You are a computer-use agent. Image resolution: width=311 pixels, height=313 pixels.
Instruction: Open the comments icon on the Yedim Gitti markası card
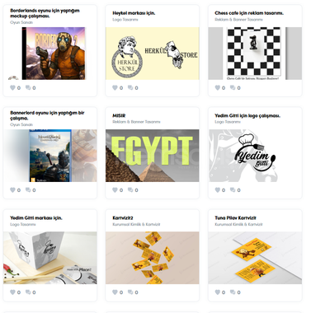tap(28, 292)
